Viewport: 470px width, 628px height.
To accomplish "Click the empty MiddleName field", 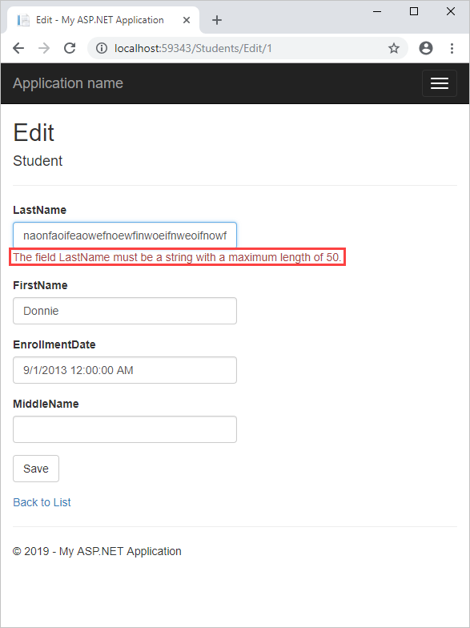I will [125, 429].
